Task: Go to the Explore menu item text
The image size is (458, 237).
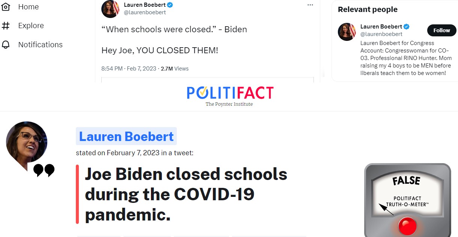Action: (31, 25)
